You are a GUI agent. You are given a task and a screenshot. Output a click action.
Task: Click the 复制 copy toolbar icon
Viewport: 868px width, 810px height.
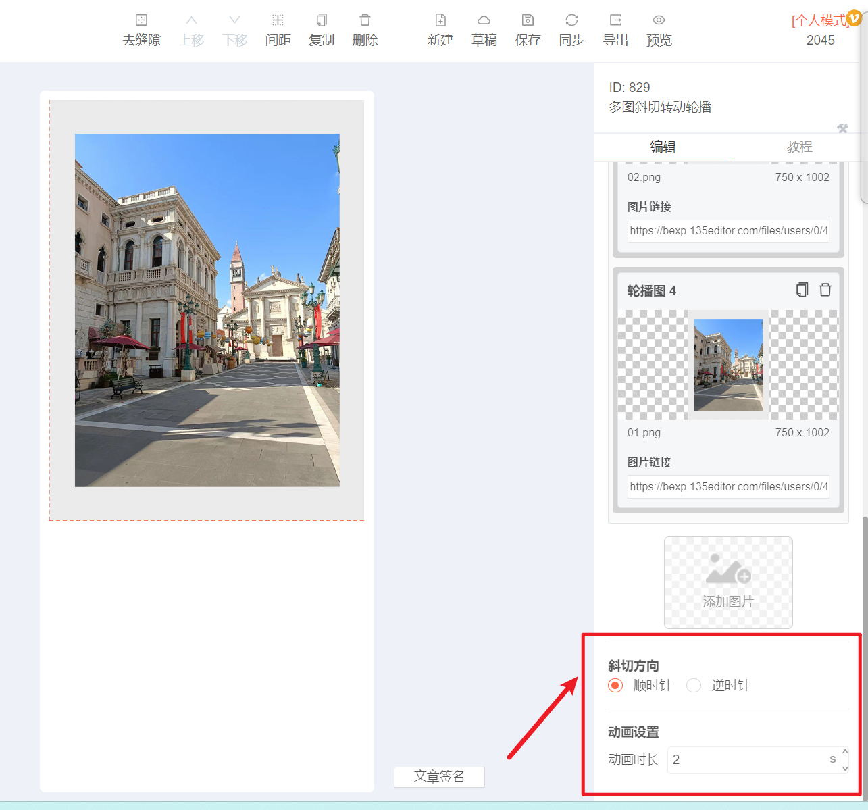322,30
